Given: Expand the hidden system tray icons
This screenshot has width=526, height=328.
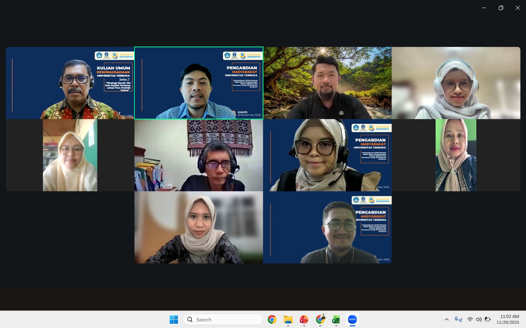Looking at the screenshot, I should [446, 319].
